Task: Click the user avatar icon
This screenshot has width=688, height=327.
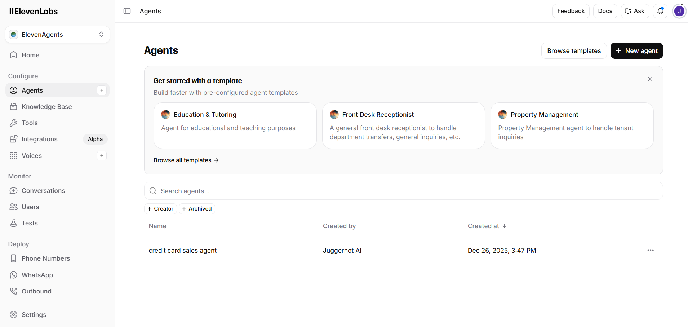Action: pos(679,11)
